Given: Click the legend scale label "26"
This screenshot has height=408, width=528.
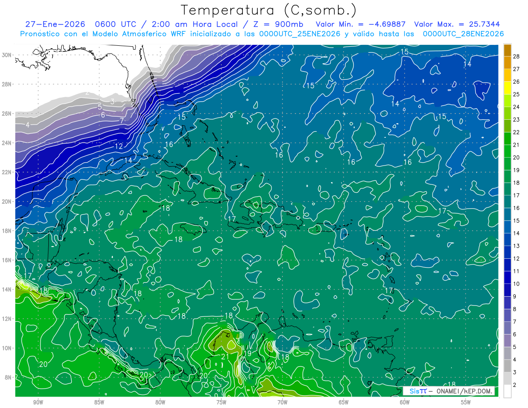Looking at the screenshot, I should pyautogui.click(x=516, y=82).
